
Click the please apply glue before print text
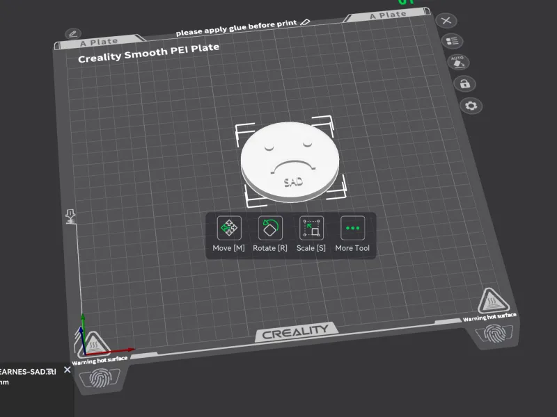[236, 28]
